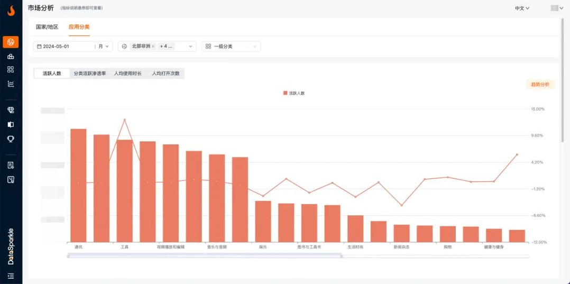Click the flame logo in the sidebar

[x=11, y=10]
